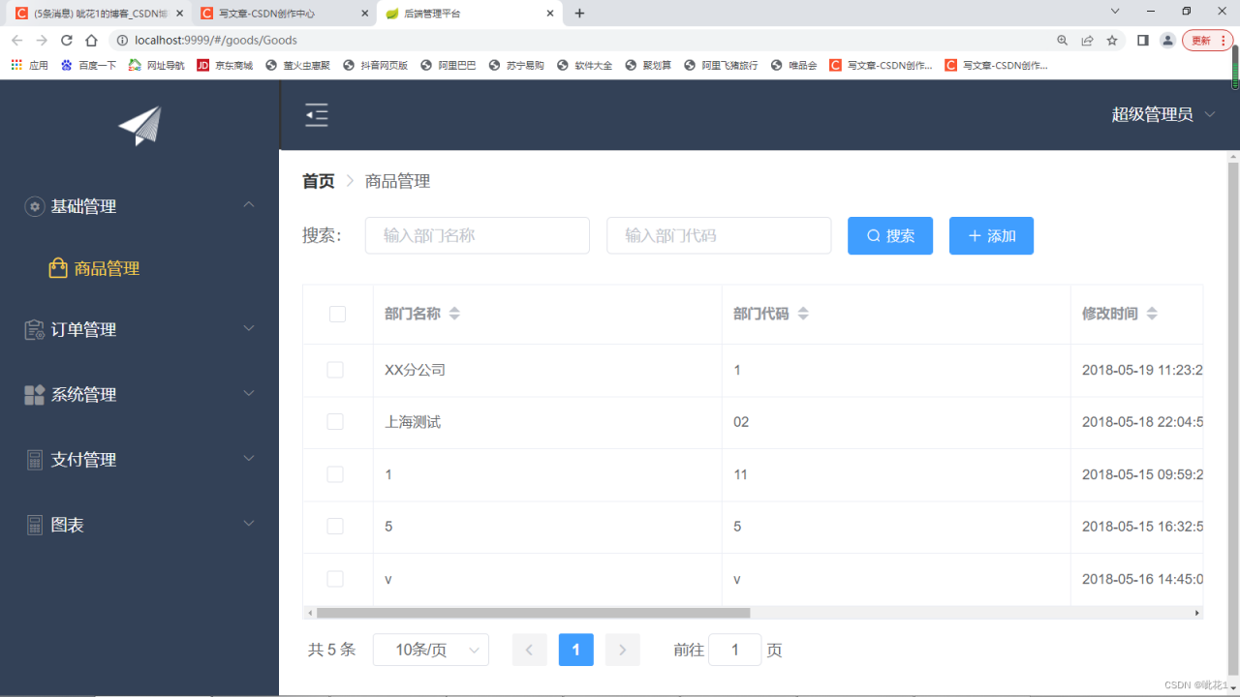Click the 02 department code cell

coord(896,422)
